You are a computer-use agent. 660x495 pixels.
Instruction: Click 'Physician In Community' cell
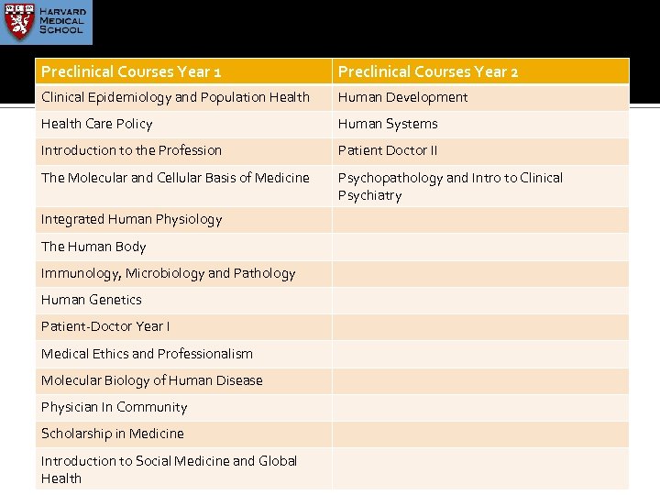coord(184,407)
